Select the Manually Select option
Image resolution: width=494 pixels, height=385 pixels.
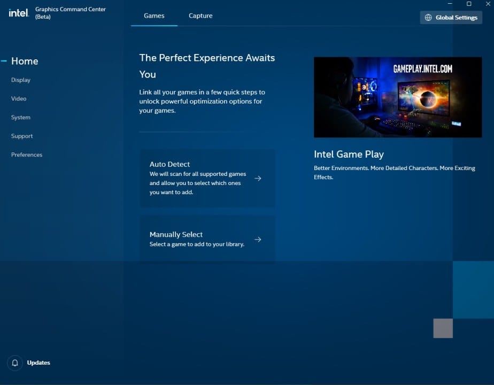click(x=207, y=239)
